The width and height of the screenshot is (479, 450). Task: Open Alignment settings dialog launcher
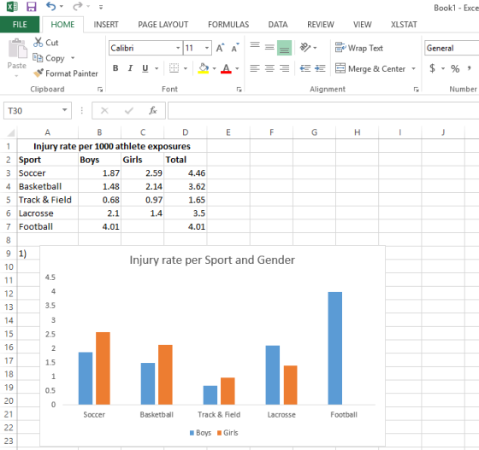pos(416,90)
